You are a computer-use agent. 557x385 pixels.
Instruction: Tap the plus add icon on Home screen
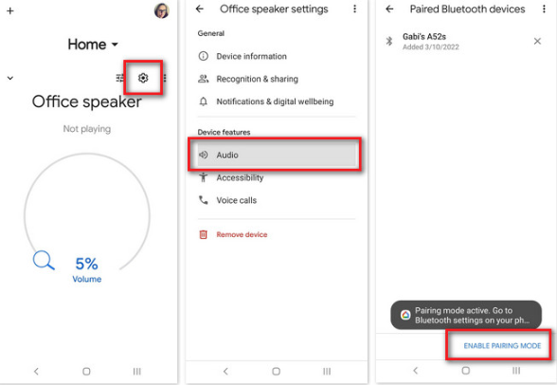point(10,11)
